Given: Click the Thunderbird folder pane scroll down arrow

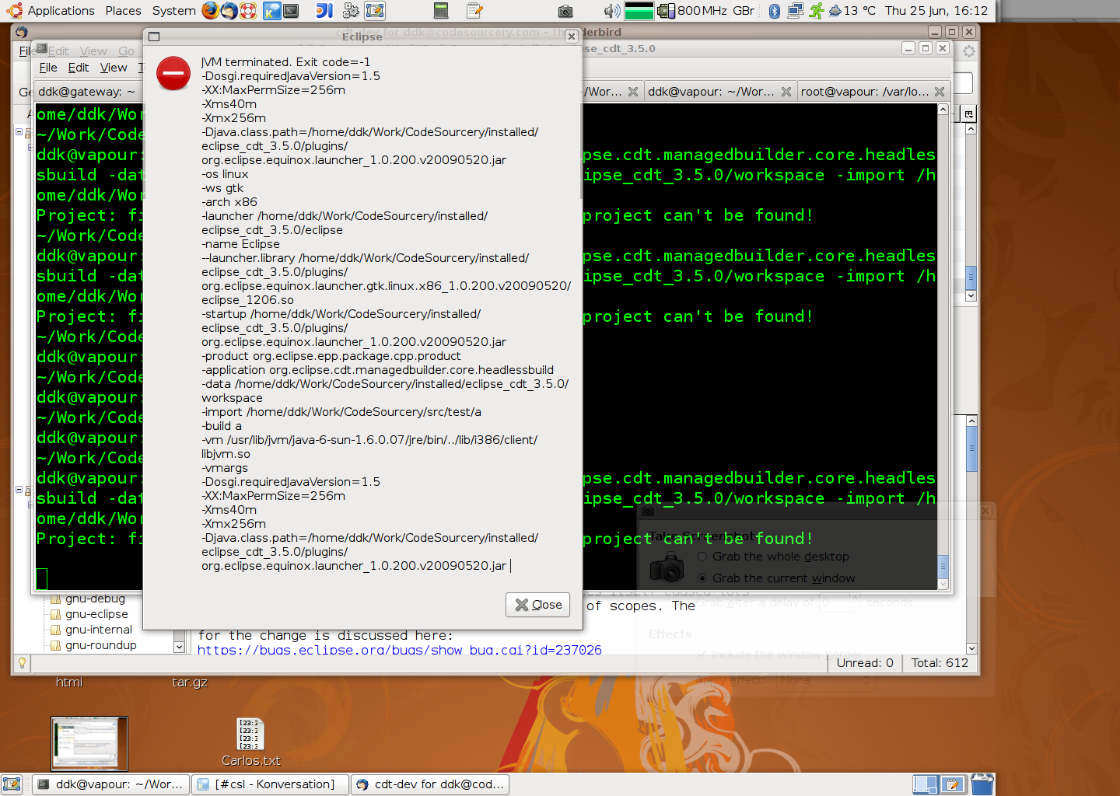Looking at the screenshot, I should coord(179,646).
